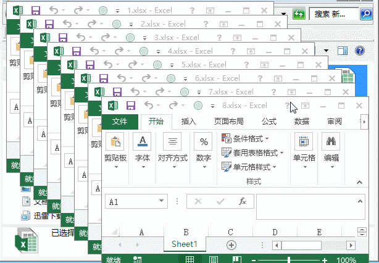379x263 pixels.
Task: Click the blue help icon in Explorer
Action: (360, 51)
